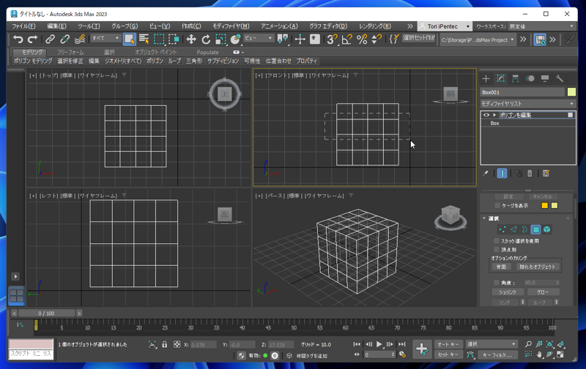The image size is (586, 369).
Task: Click the グロー button
Action: pos(543,292)
